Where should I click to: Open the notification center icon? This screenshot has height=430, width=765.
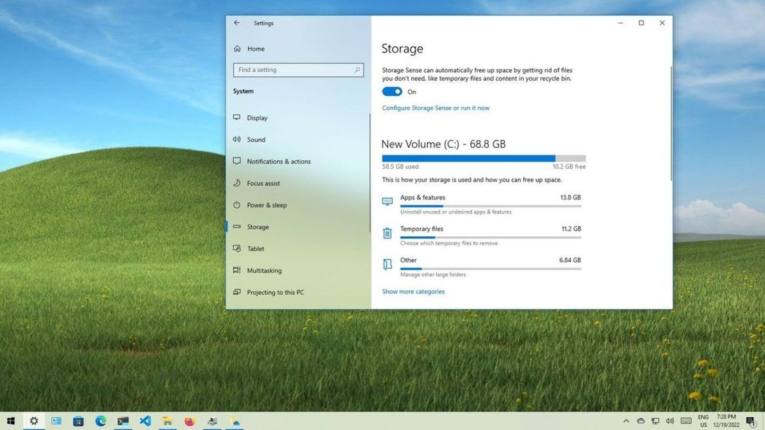pos(751,421)
